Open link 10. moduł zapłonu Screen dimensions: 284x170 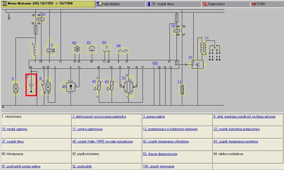point(14,129)
